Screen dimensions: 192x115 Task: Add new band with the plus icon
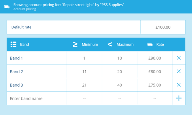click(x=179, y=98)
